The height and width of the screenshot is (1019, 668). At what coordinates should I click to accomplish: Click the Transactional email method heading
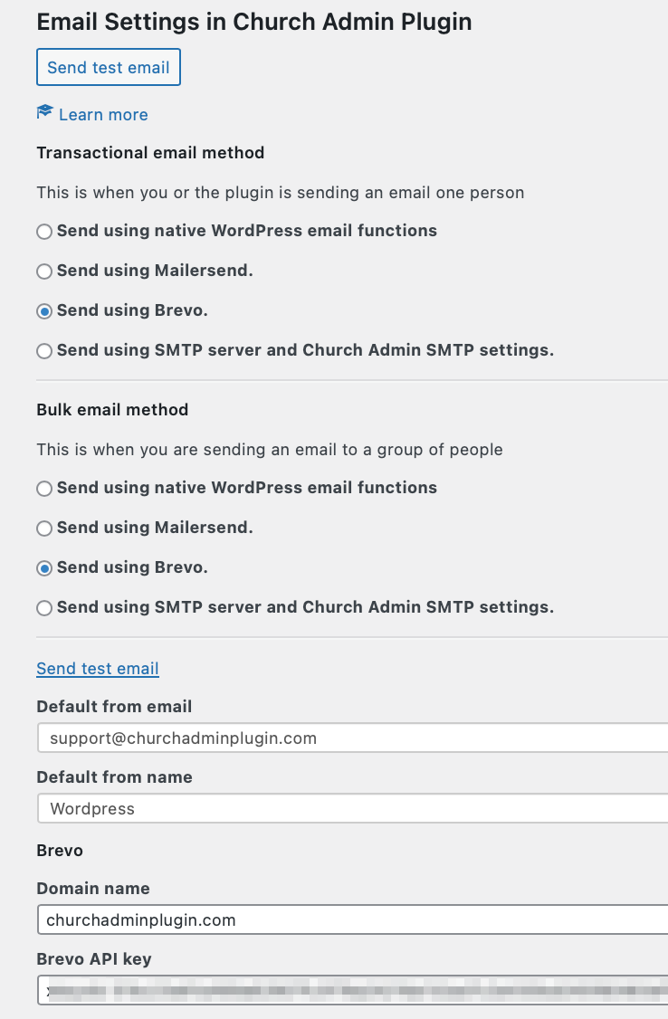[150, 153]
